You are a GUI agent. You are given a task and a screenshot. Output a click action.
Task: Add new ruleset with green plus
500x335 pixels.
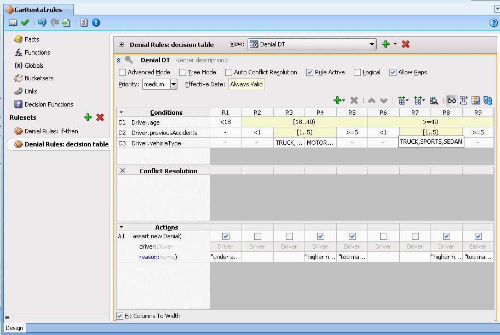(x=88, y=117)
